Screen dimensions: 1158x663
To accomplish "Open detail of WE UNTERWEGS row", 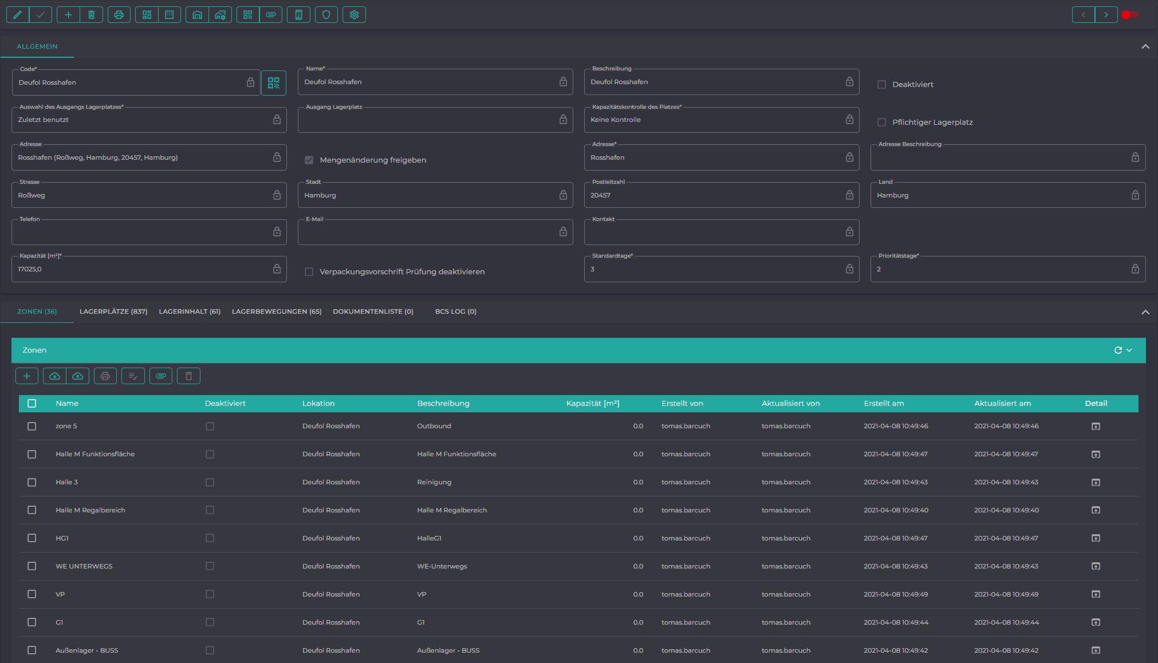I will (1096, 566).
